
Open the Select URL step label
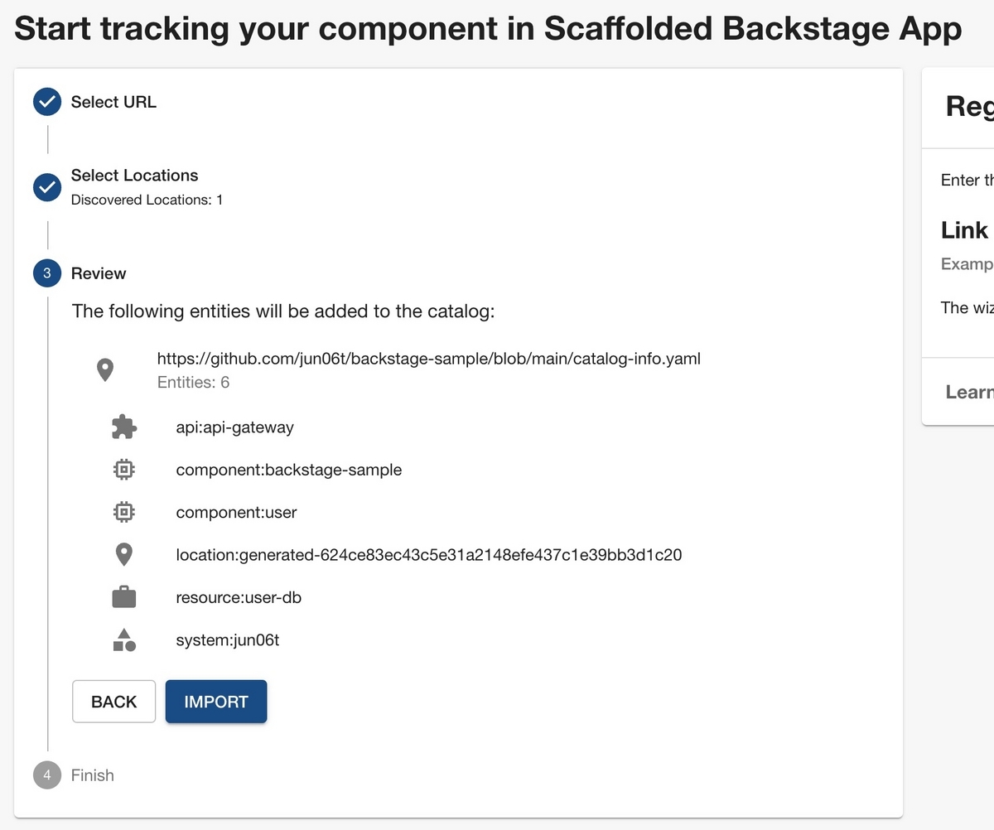pos(113,102)
